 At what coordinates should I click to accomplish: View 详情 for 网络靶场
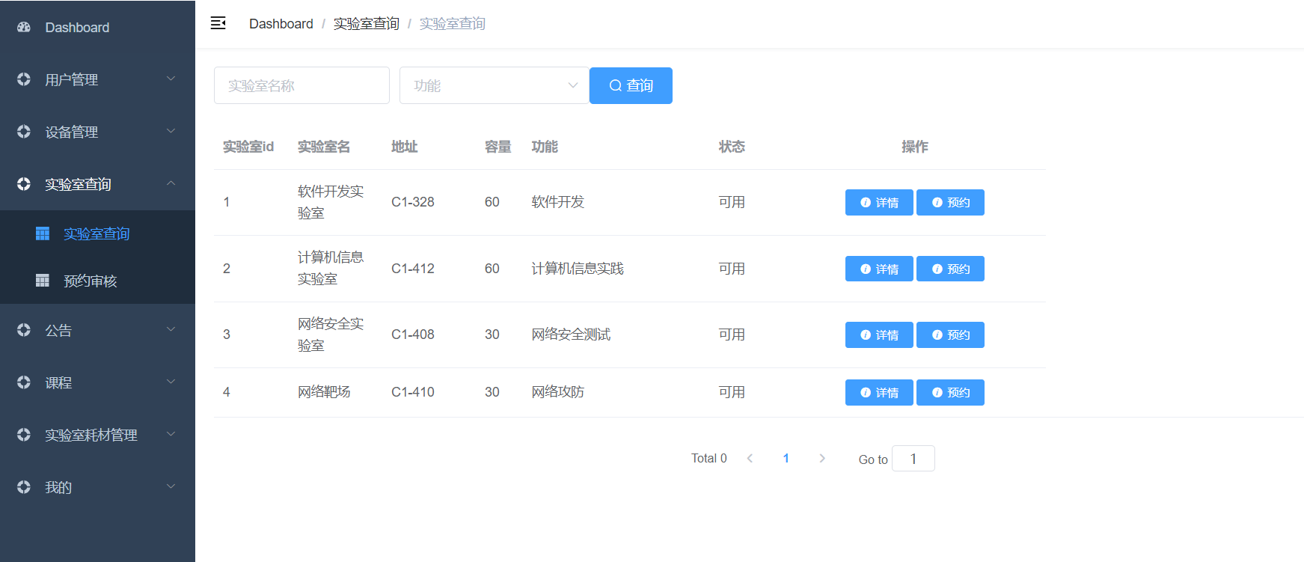pyautogui.click(x=879, y=392)
